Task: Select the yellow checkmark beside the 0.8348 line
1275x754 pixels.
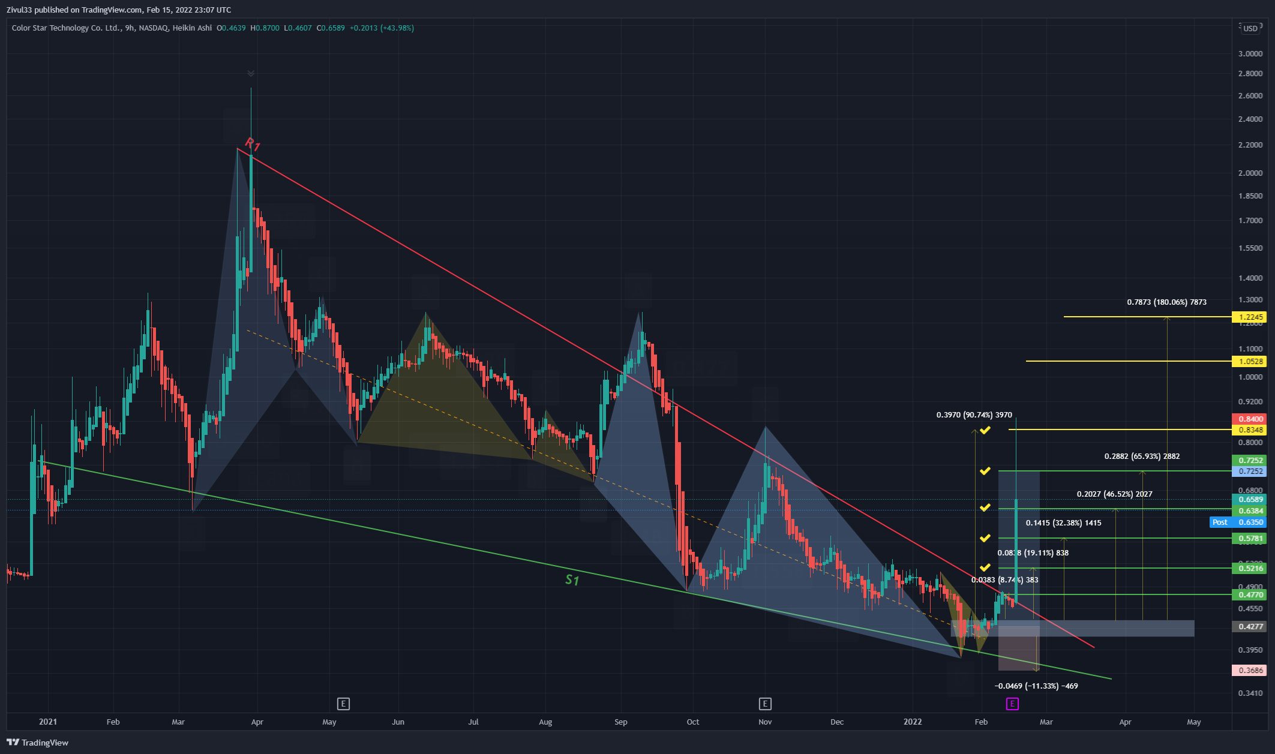Action: [x=985, y=430]
